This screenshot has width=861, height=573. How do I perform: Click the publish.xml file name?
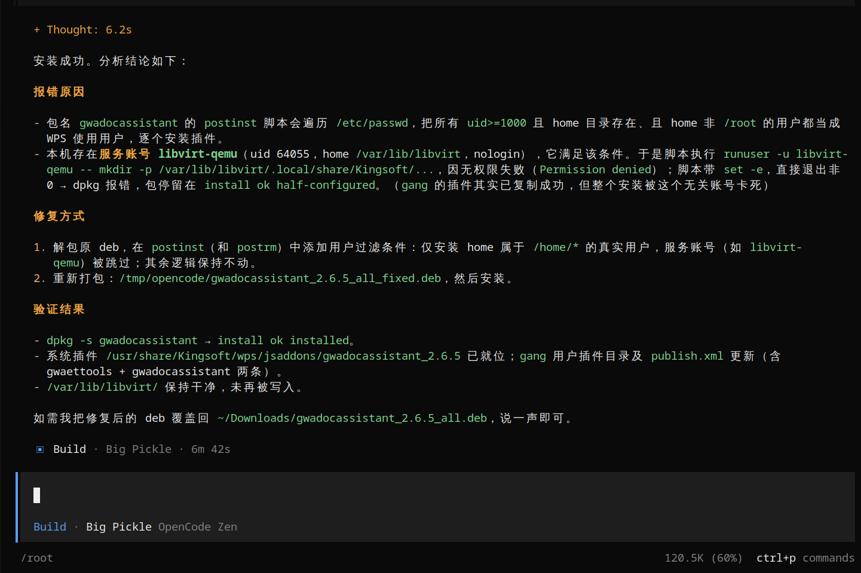click(687, 356)
